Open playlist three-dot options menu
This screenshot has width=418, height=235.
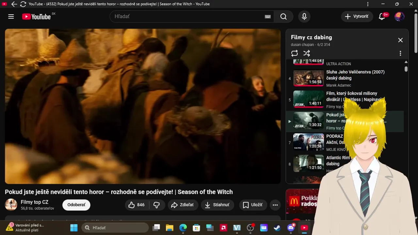tap(400, 53)
